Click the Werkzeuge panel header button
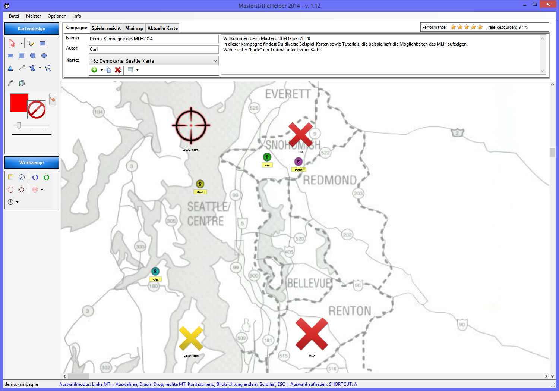 [x=31, y=163]
